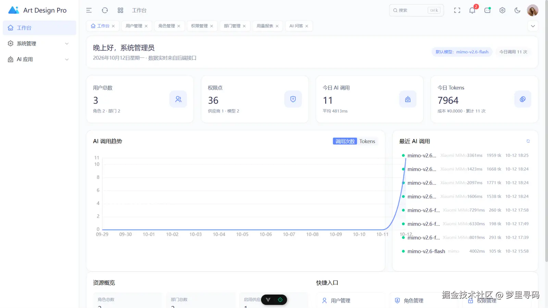
Task: Close the 工作台 tab
Action: click(x=113, y=26)
